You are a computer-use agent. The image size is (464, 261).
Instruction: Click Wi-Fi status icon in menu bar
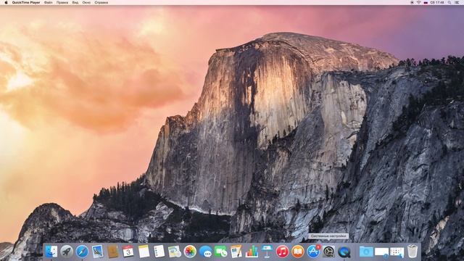tap(419, 2)
